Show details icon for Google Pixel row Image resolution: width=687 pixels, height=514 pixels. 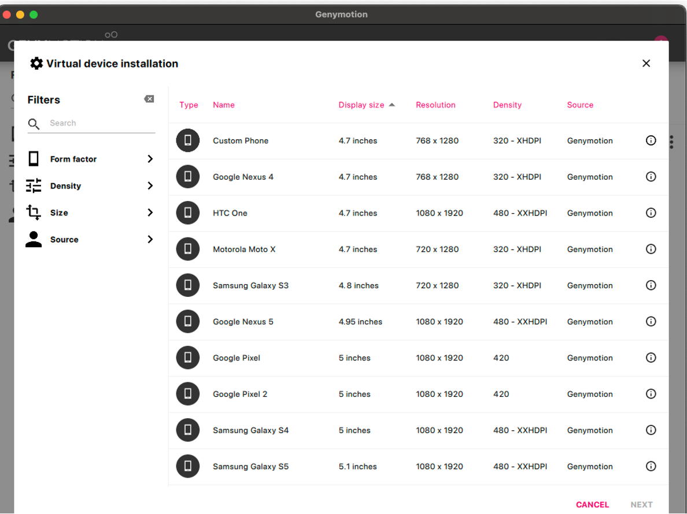[x=651, y=358]
